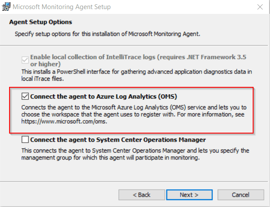Select the 'Connect the agent to System Center' label

[118, 140]
